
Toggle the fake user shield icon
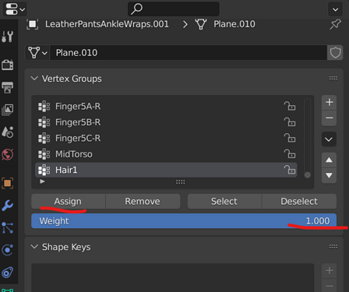click(335, 53)
